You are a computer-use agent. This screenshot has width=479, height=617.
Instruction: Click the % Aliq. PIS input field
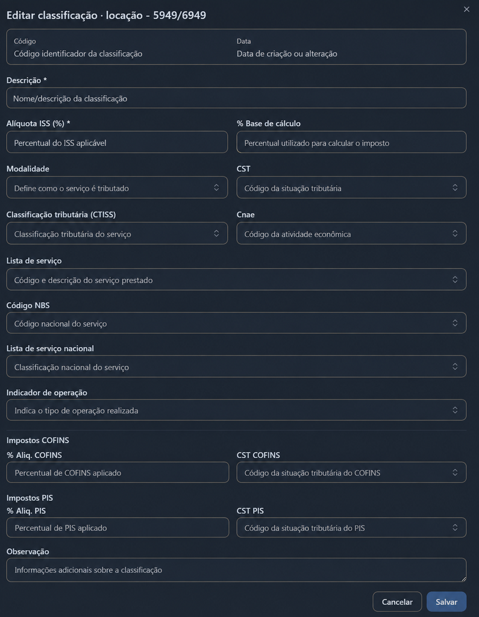[117, 527]
